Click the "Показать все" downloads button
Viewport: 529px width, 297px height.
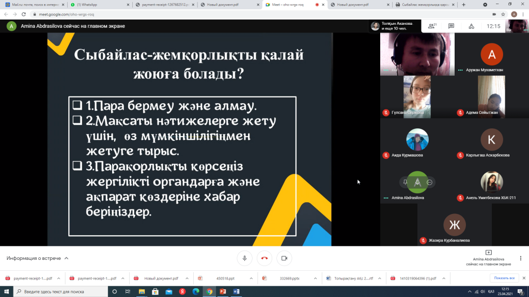pos(504,278)
